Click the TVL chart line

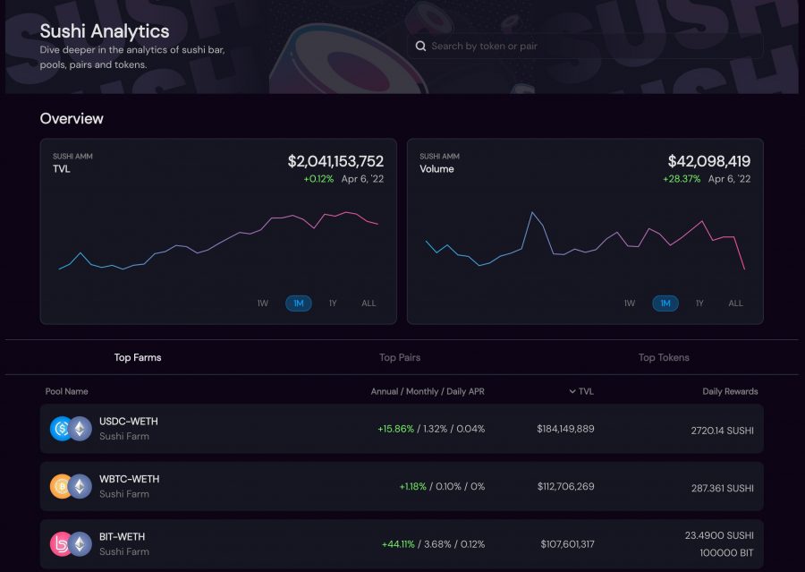click(218, 241)
